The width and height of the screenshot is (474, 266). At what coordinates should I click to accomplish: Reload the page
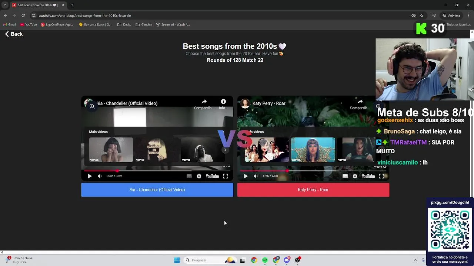click(x=23, y=16)
